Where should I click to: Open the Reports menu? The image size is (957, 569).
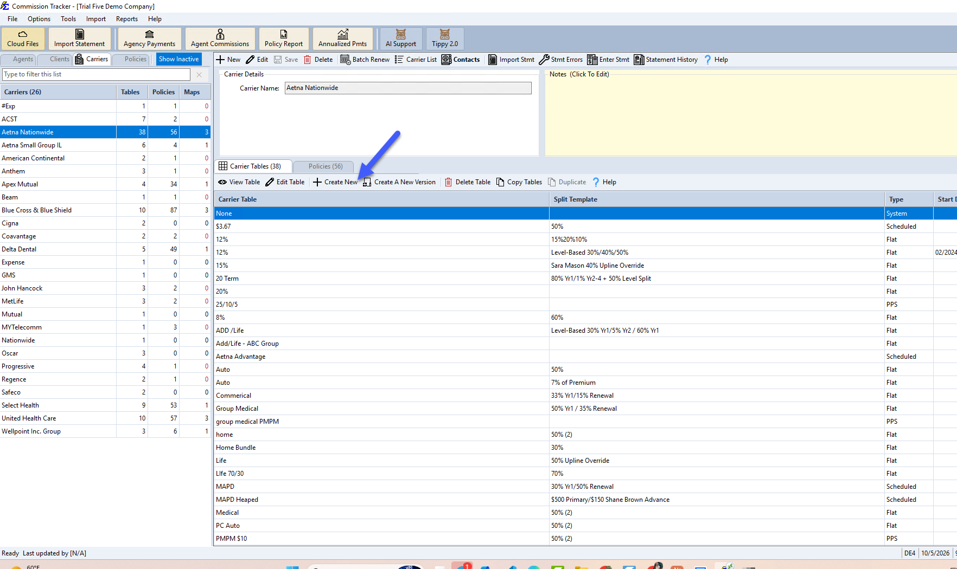pyautogui.click(x=127, y=19)
